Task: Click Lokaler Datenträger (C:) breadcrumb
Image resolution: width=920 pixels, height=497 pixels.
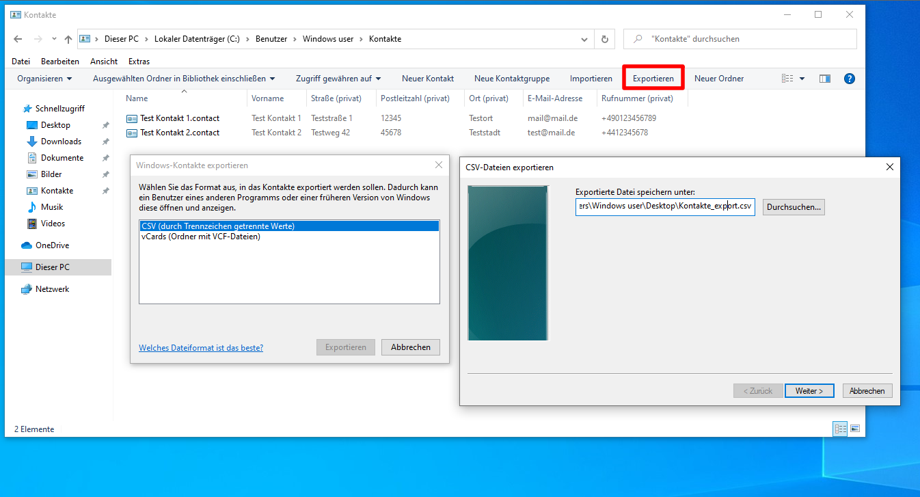Action: point(196,39)
